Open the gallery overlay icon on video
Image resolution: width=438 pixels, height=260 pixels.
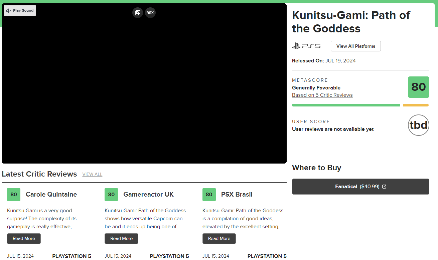tap(137, 13)
